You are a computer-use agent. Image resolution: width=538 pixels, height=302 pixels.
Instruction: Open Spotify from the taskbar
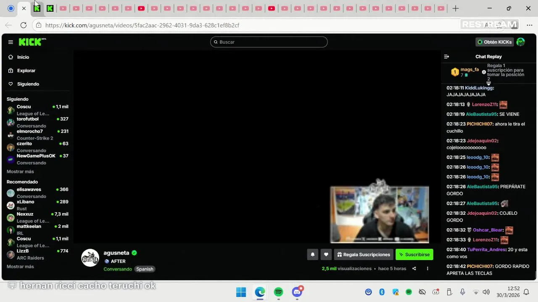click(278, 292)
